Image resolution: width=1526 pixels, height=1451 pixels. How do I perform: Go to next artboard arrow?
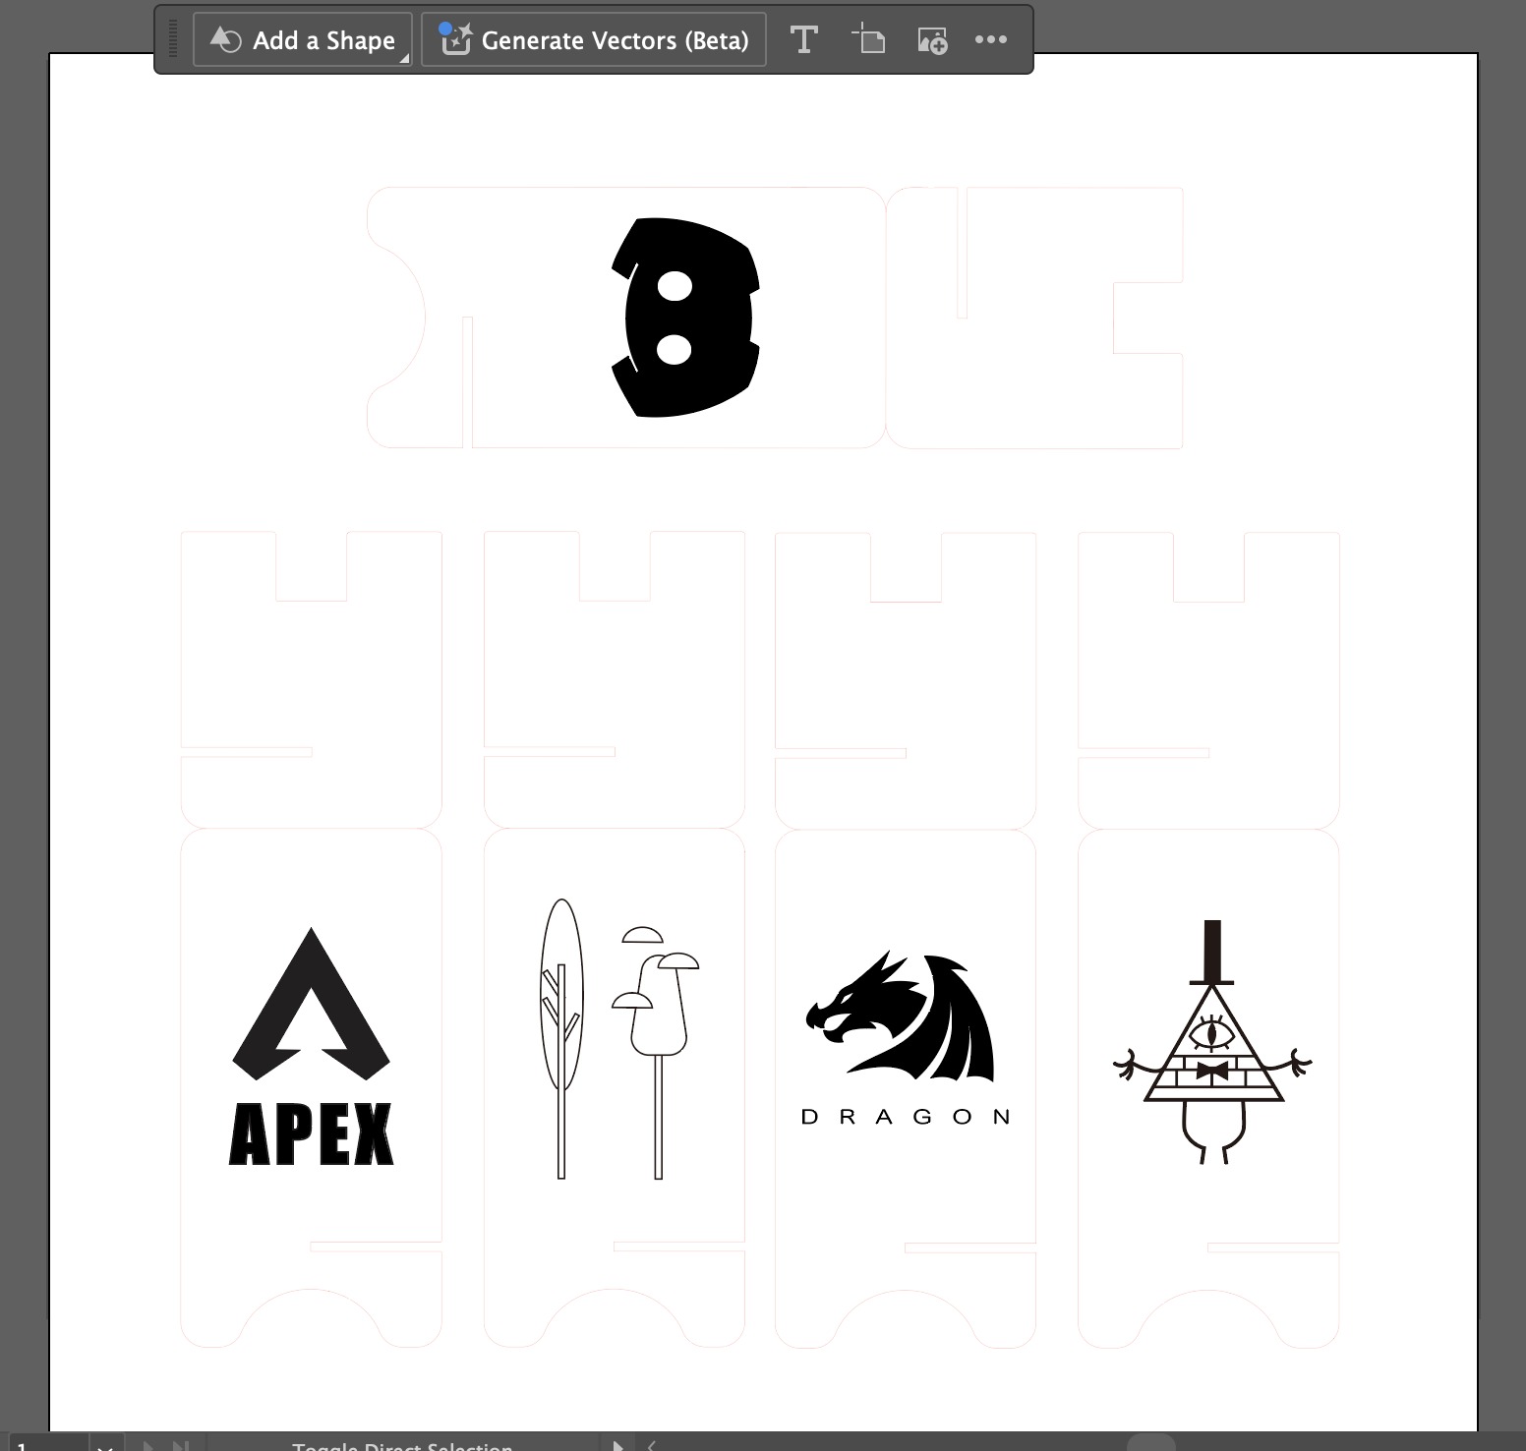point(148,1445)
